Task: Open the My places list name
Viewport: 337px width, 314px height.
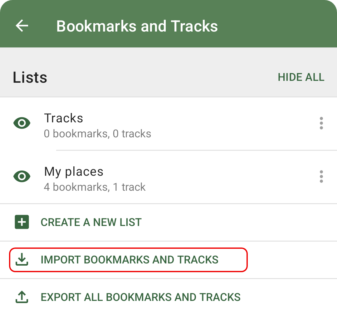Action: (x=74, y=172)
